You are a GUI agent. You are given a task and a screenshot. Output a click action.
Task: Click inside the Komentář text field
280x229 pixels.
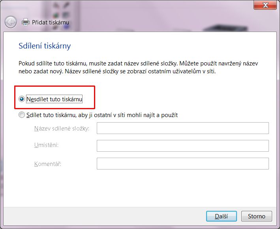click(x=182, y=164)
